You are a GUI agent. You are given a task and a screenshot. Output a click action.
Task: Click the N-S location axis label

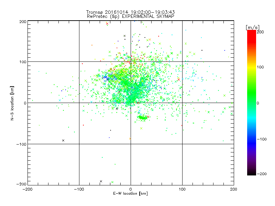pos(12,103)
